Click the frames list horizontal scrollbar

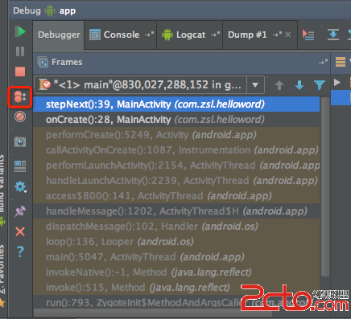click(153, 313)
